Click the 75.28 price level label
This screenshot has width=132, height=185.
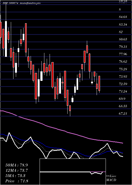click(x=123, y=69)
